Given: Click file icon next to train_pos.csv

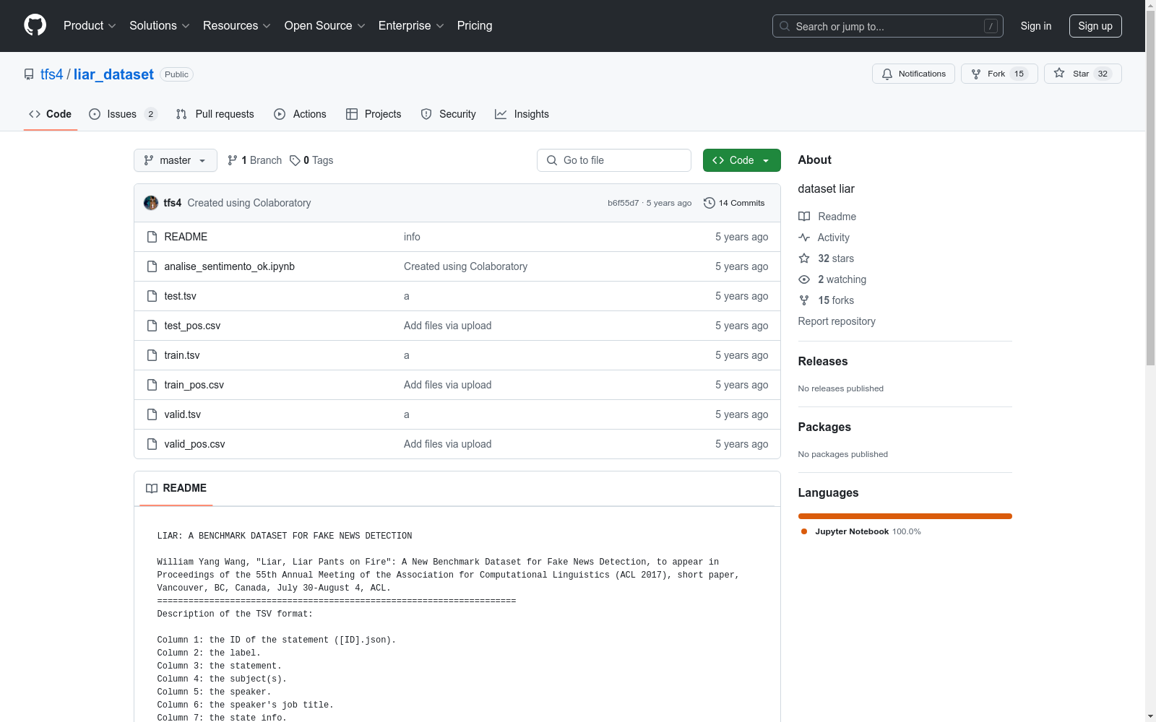Looking at the screenshot, I should coord(152,385).
